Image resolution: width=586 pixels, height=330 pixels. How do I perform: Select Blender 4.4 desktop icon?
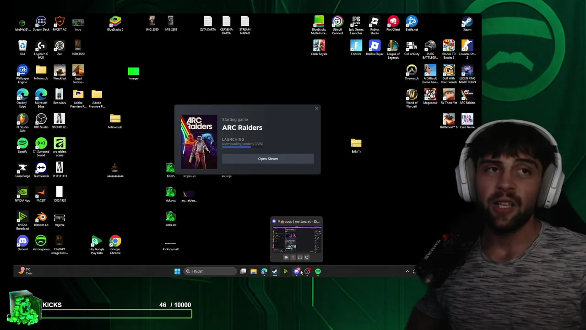41,219
